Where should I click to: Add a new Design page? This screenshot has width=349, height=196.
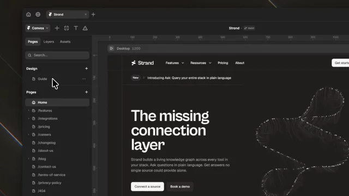point(86,69)
